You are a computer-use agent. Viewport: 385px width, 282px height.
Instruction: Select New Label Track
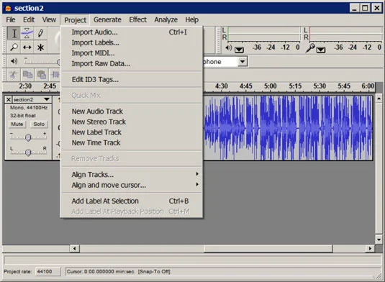[x=132, y=132]
